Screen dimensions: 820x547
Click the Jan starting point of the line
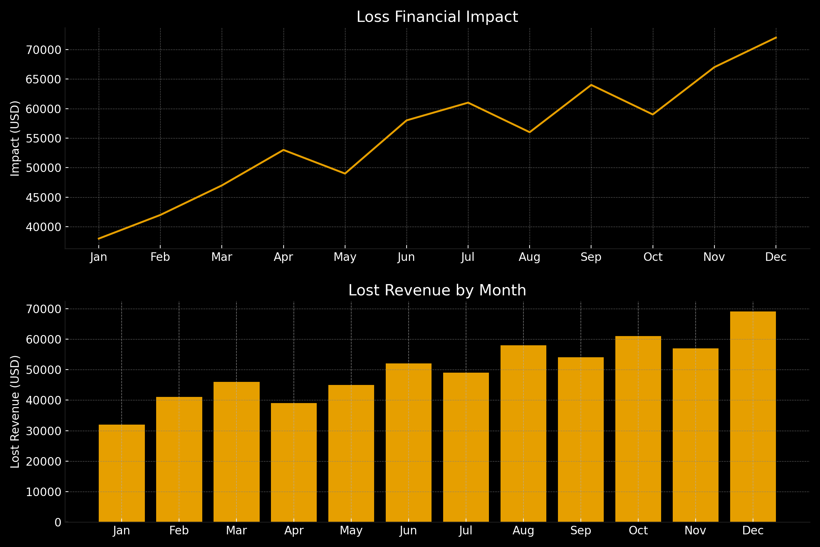pyautogui.click(x=98, y=238)
